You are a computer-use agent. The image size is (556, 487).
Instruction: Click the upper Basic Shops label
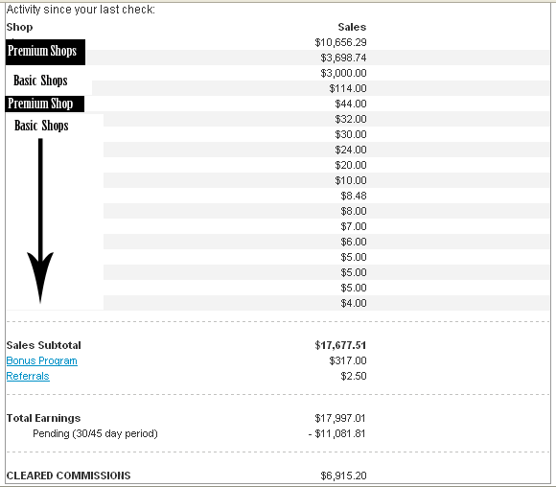[40, 81]
